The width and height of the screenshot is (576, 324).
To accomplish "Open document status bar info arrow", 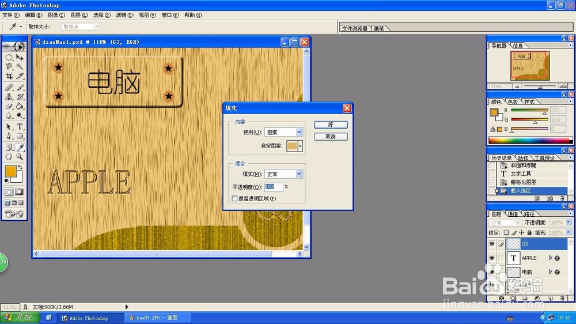I will tap(127, 307).
